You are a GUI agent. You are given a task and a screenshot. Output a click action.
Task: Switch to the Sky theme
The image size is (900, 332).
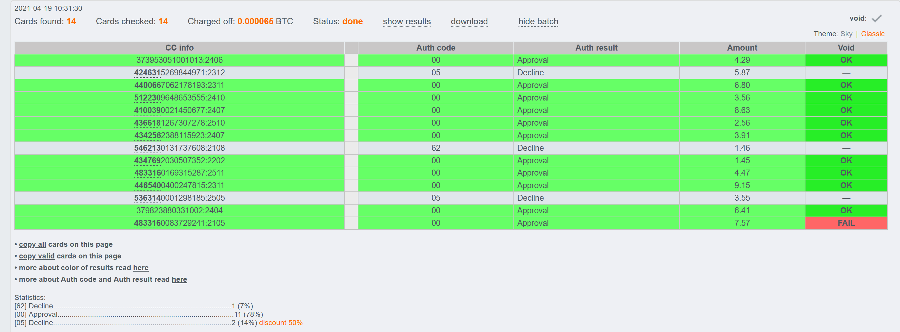[x=846, y=34]
